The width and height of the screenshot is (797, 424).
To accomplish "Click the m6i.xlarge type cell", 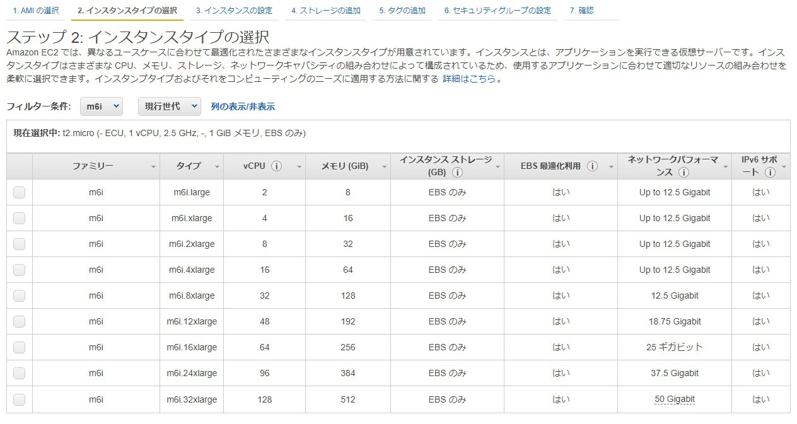I will 192,218.
